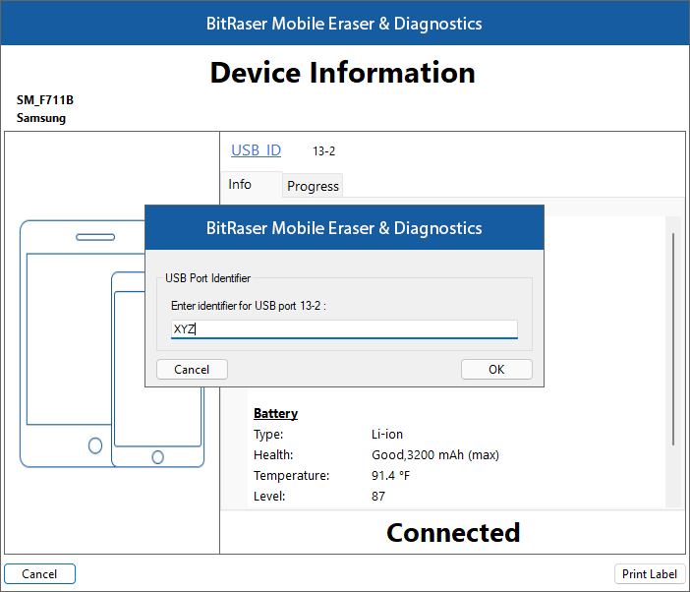Click the battery Level value 87
The height and width of the screenshot is (592, 690).
[x=378, y=496]
